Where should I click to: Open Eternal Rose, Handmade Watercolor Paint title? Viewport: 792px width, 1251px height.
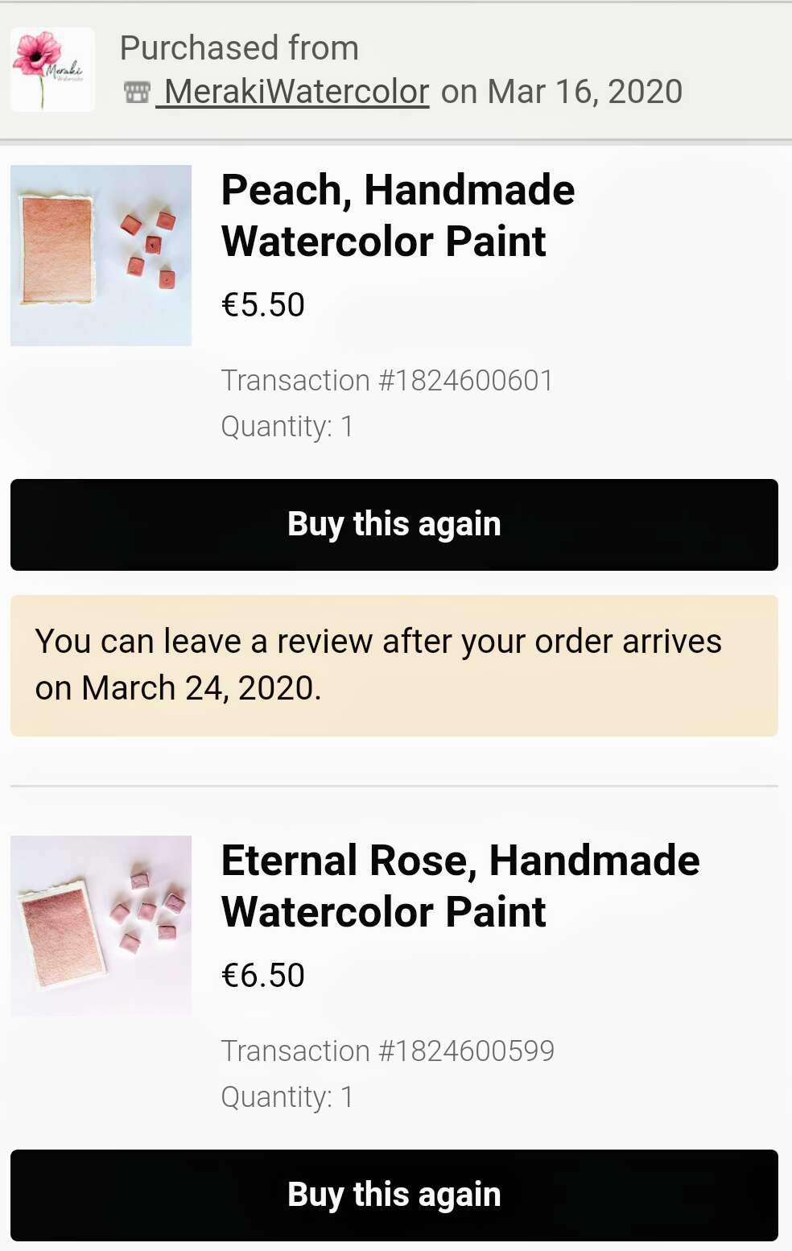tap(460, 886)
